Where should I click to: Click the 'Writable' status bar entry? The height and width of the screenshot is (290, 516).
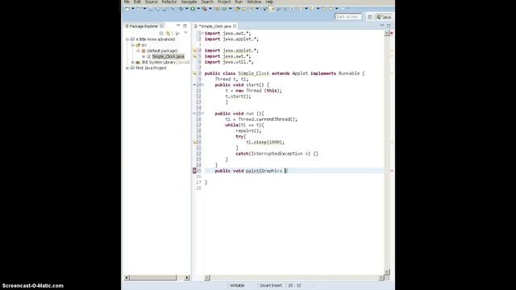point(237,285)
